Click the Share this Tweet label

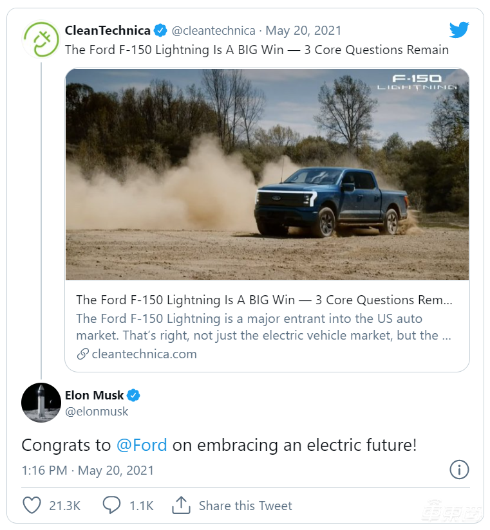245,506
